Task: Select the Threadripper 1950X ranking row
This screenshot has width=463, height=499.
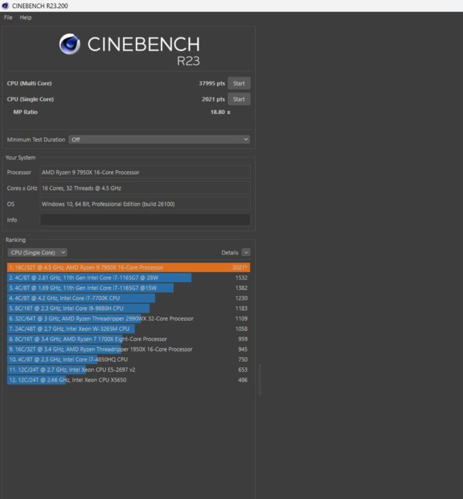Action: [129, 349]
